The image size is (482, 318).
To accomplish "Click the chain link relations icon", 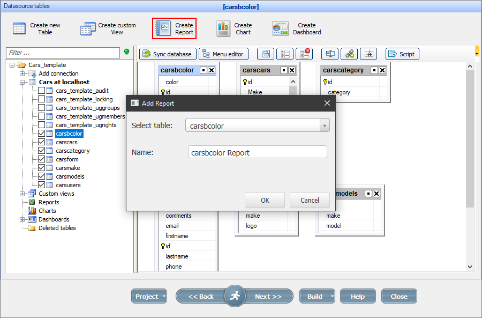I will pyautogui.click(x=349, y=54).
